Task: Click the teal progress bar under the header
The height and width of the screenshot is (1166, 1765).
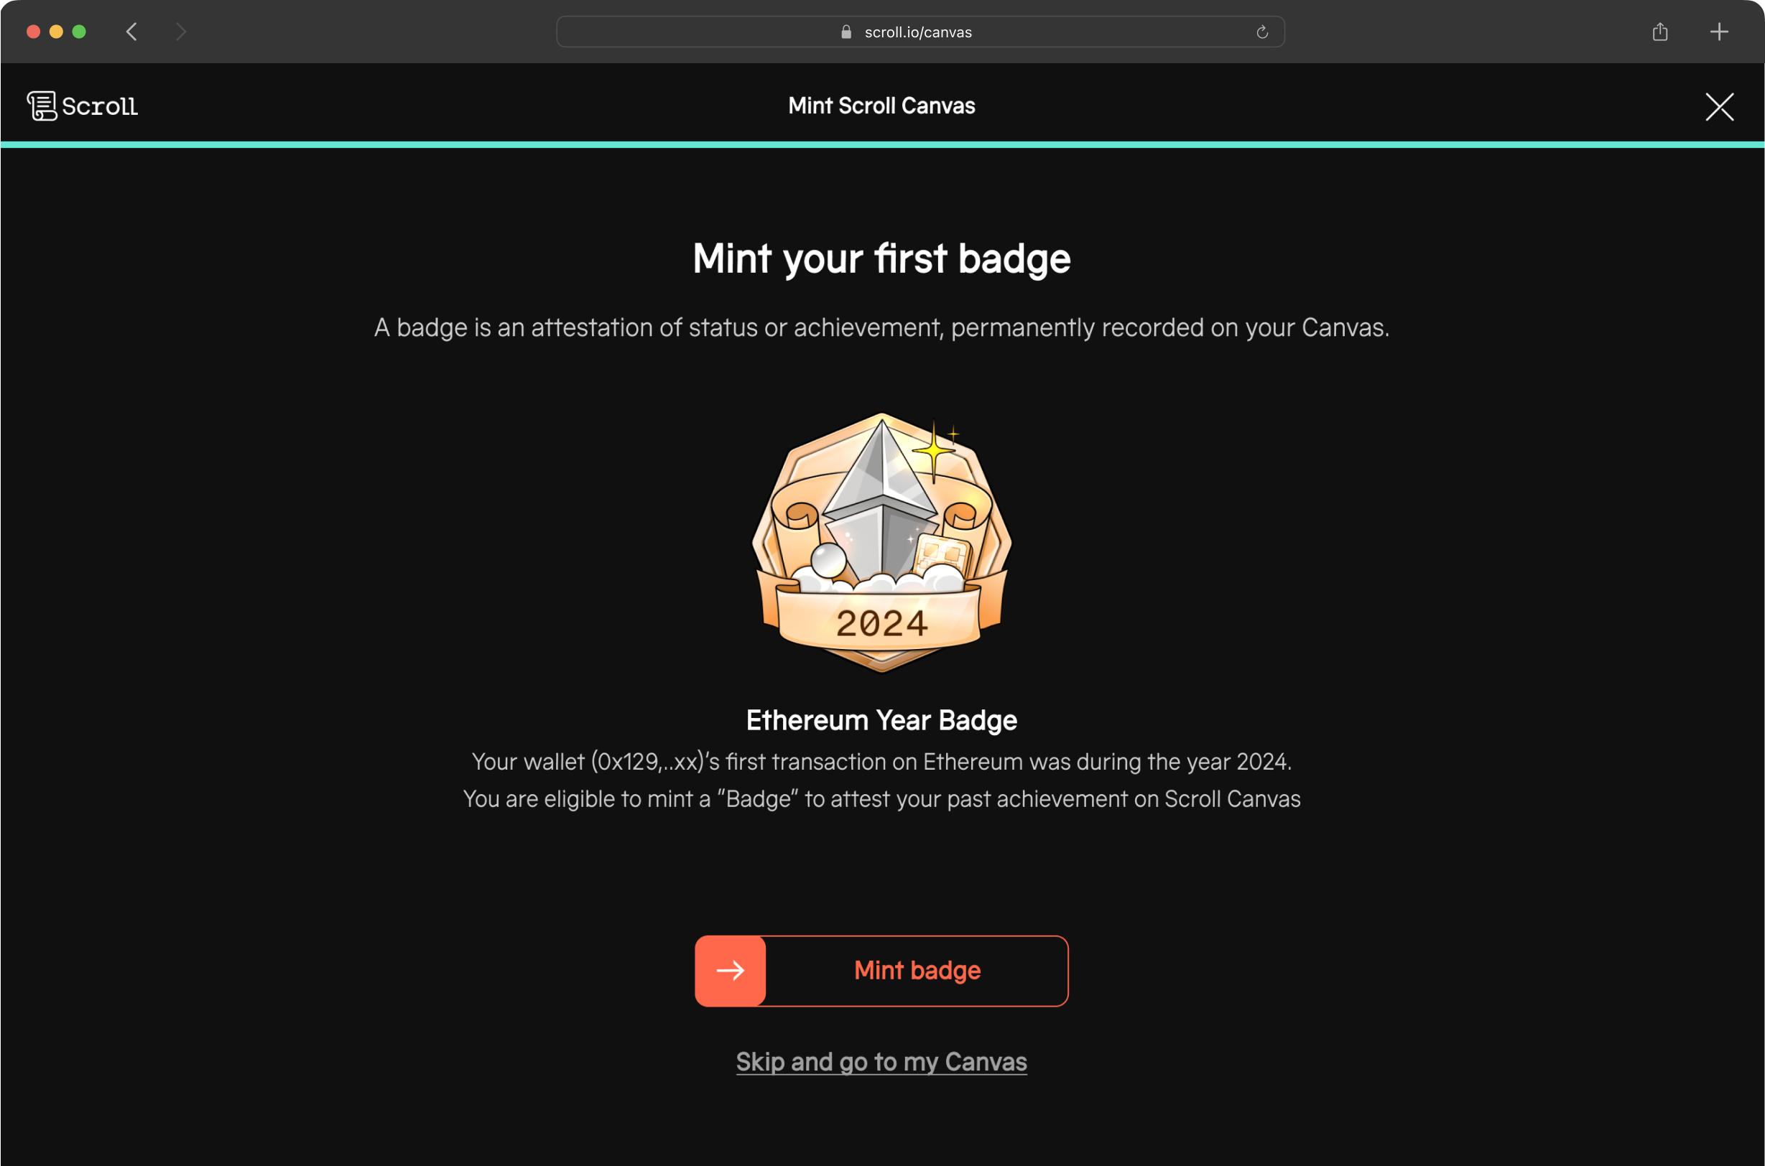Action: pyautogui.click(x=882, y=145)
